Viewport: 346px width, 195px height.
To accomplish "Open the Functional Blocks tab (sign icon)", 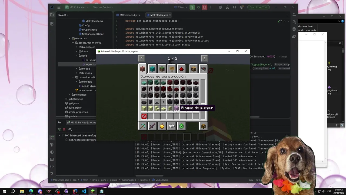I will [x=172, y=69].
